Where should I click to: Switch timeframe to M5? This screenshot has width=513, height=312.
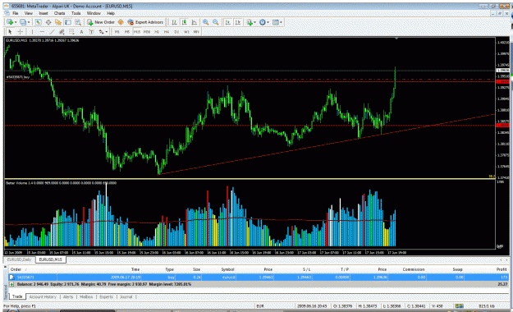127,32
